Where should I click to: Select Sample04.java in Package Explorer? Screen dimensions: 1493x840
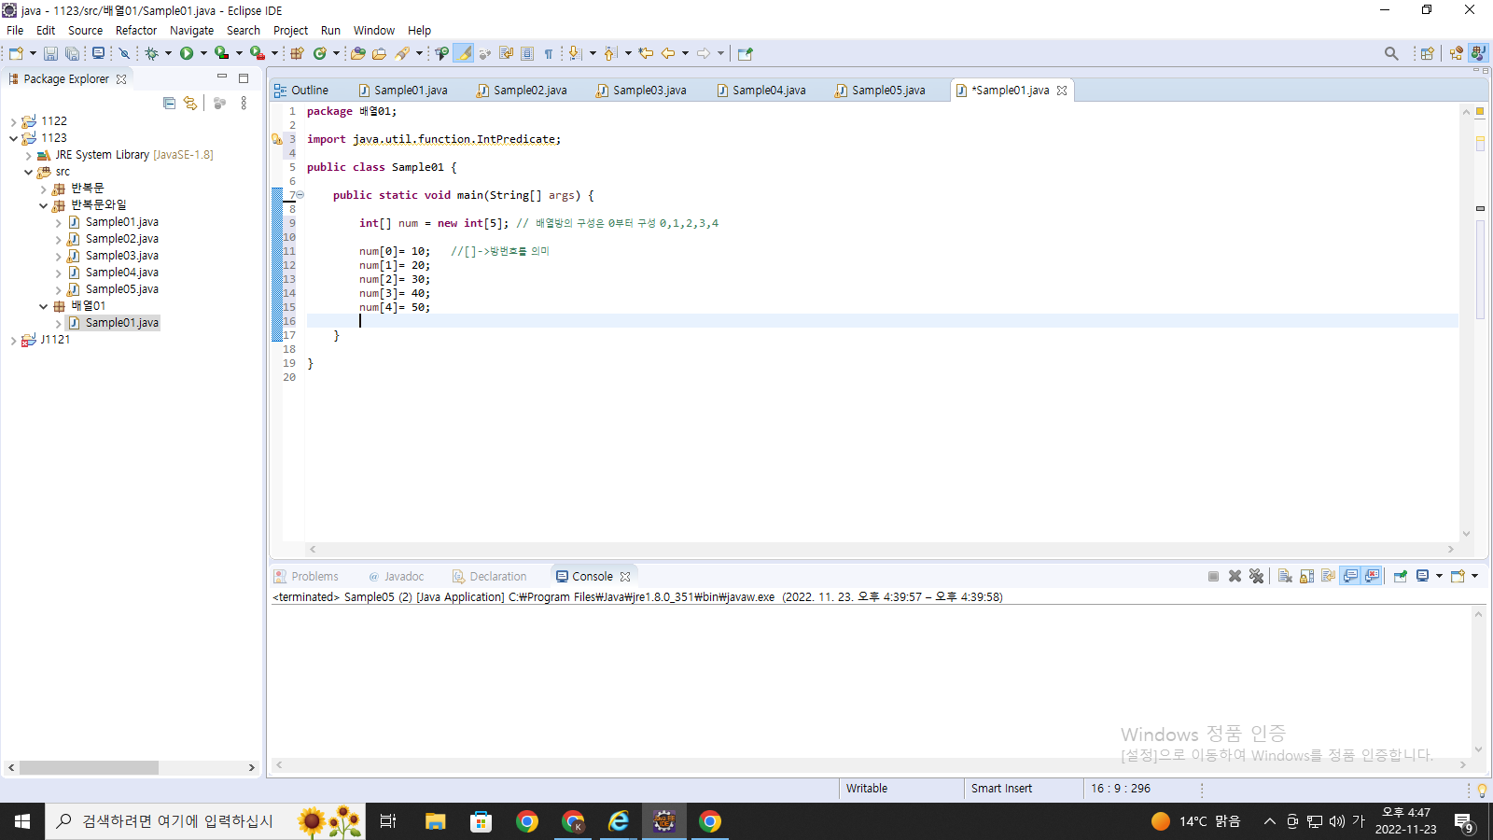[122, 273]
